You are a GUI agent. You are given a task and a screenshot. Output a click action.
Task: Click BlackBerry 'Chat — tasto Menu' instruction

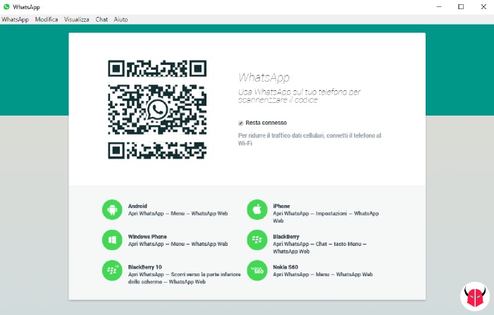(x=320, y=247)
